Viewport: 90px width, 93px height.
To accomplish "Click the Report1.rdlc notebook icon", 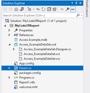I will [16, 82].
